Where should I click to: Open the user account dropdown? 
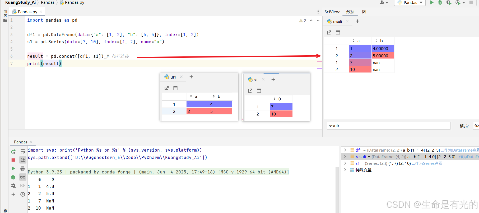pyautogui.click(x=384, y=2)
